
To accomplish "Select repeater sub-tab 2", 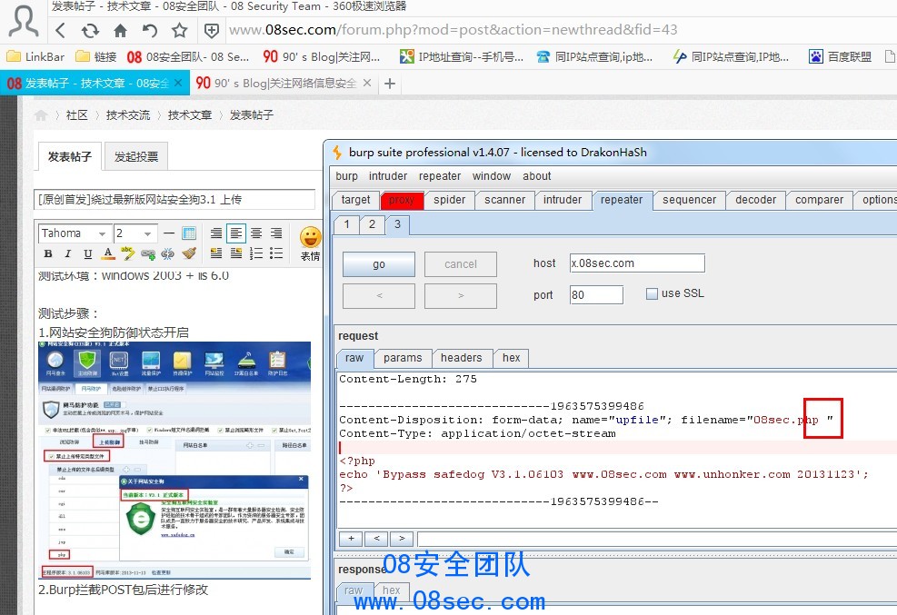I will 372,224.
